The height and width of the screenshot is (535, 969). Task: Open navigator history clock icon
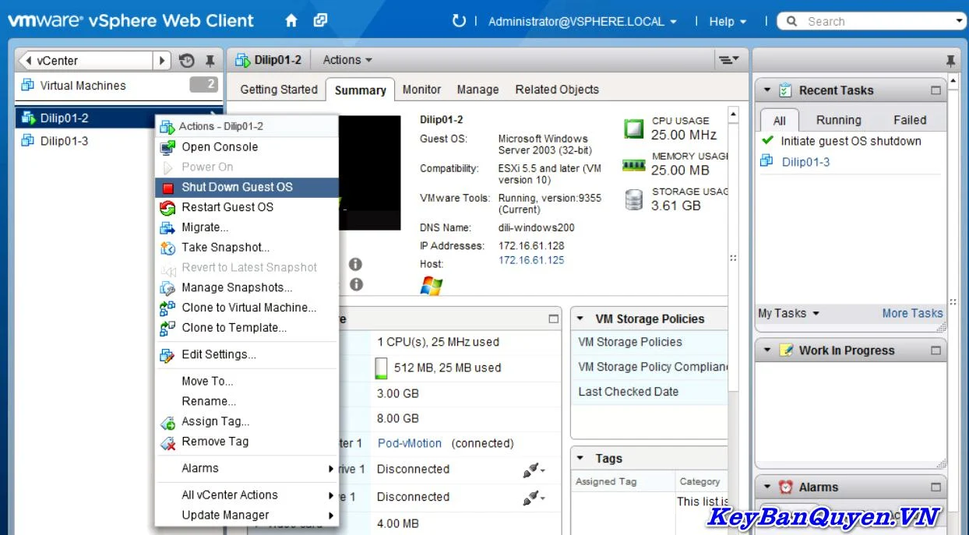(186, 61)
